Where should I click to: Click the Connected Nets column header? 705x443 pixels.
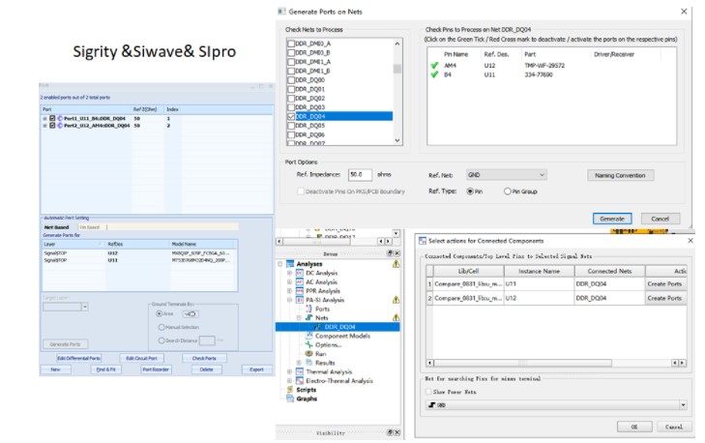(609, 271)
